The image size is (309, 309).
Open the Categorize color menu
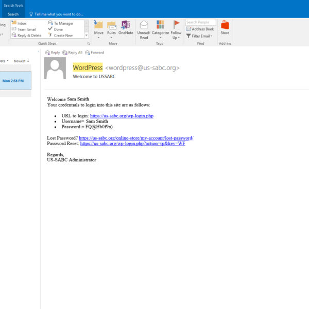point(160,29)
